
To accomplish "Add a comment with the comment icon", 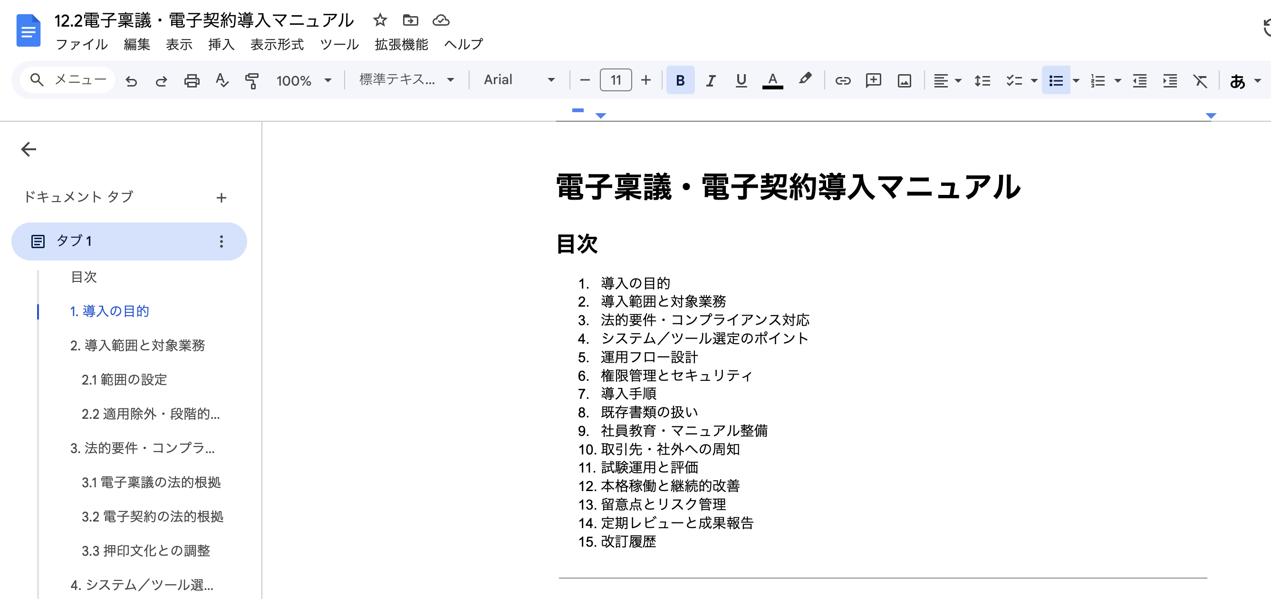I will click(873, 80).
